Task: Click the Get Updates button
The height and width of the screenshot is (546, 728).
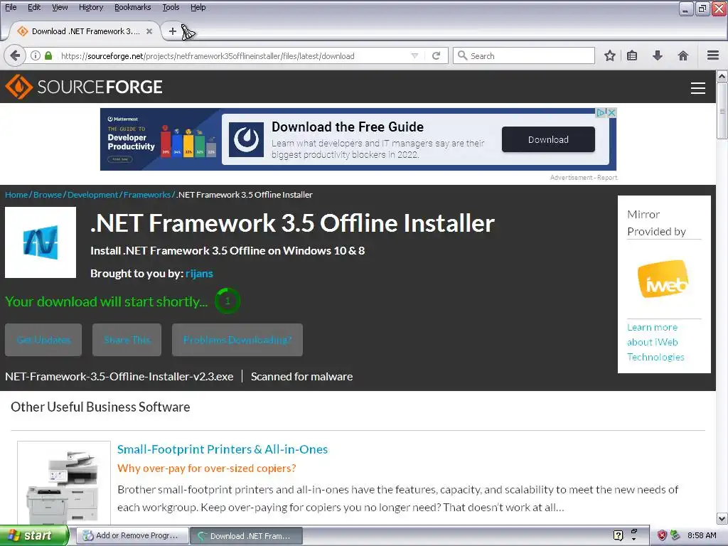Action: (x=43, y=340)
